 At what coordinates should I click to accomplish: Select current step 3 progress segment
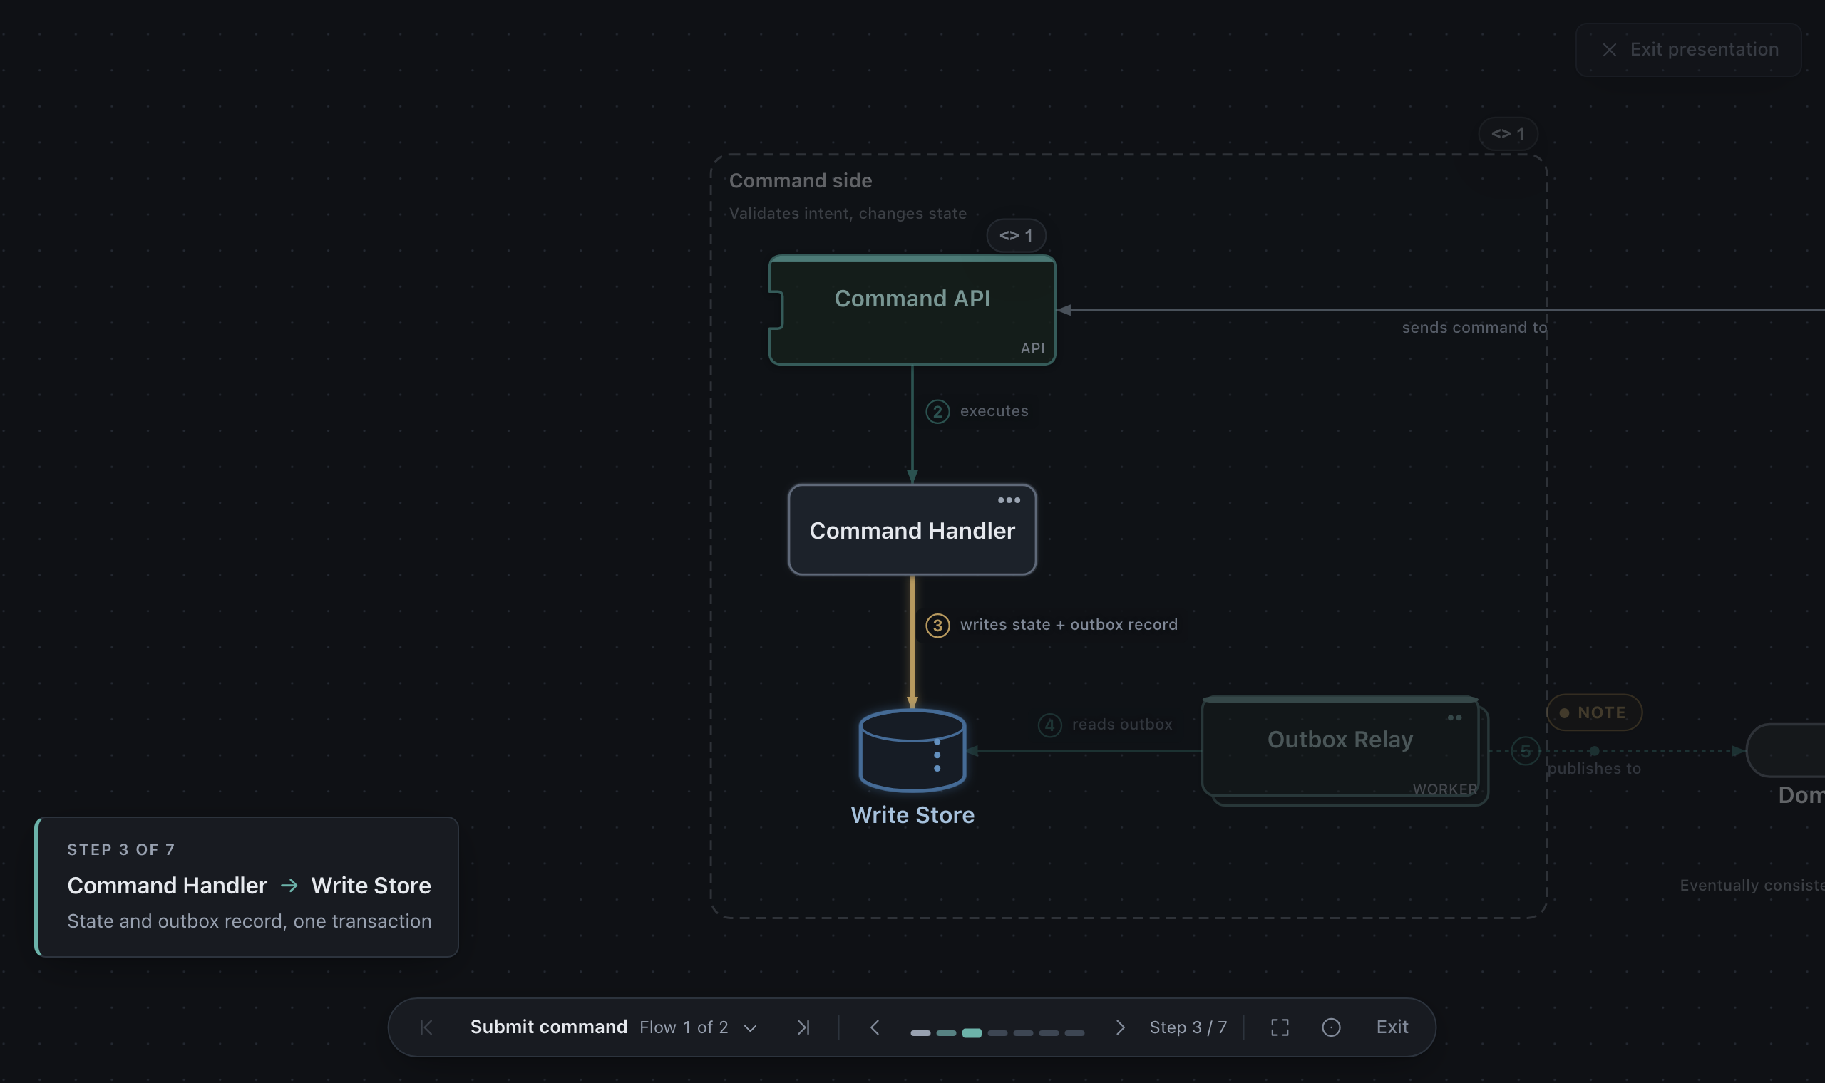(x=972, y=1032)
